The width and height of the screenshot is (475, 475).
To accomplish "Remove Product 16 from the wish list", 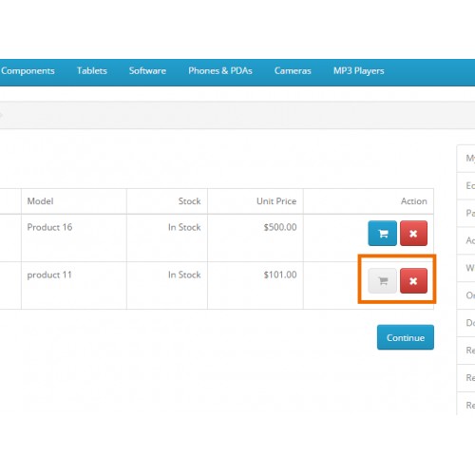I will click(x=413, y=234).
